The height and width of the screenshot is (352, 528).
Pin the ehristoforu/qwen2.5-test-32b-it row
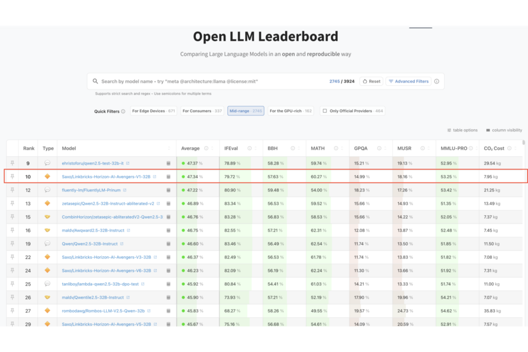pos(12,163)
